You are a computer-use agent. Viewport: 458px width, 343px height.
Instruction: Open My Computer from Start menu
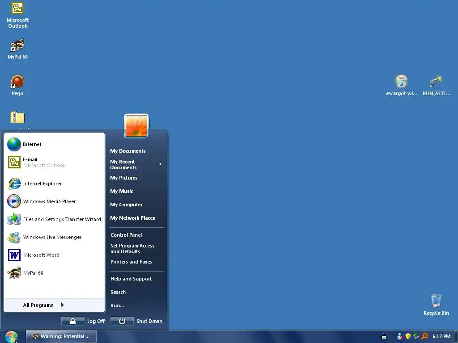136,205
